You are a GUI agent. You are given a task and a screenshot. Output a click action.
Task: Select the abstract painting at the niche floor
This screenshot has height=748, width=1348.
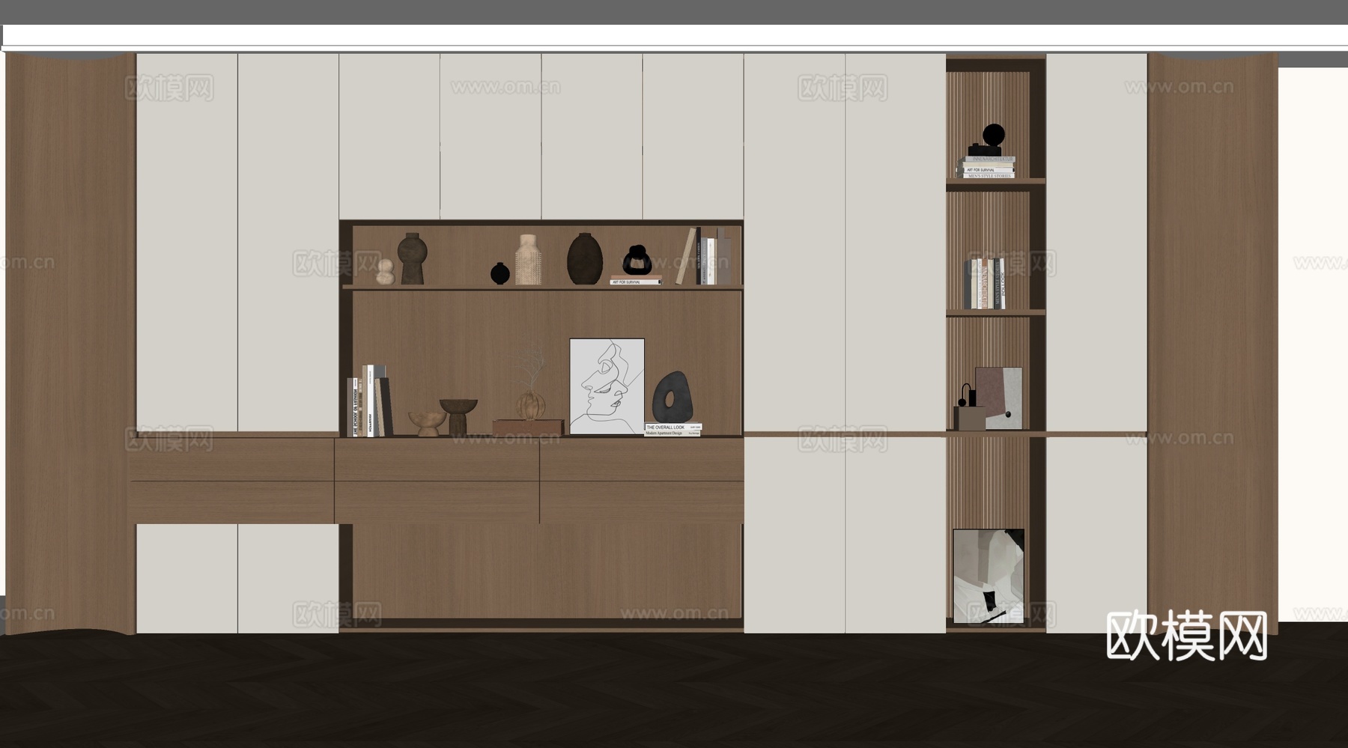coord(989,577)
